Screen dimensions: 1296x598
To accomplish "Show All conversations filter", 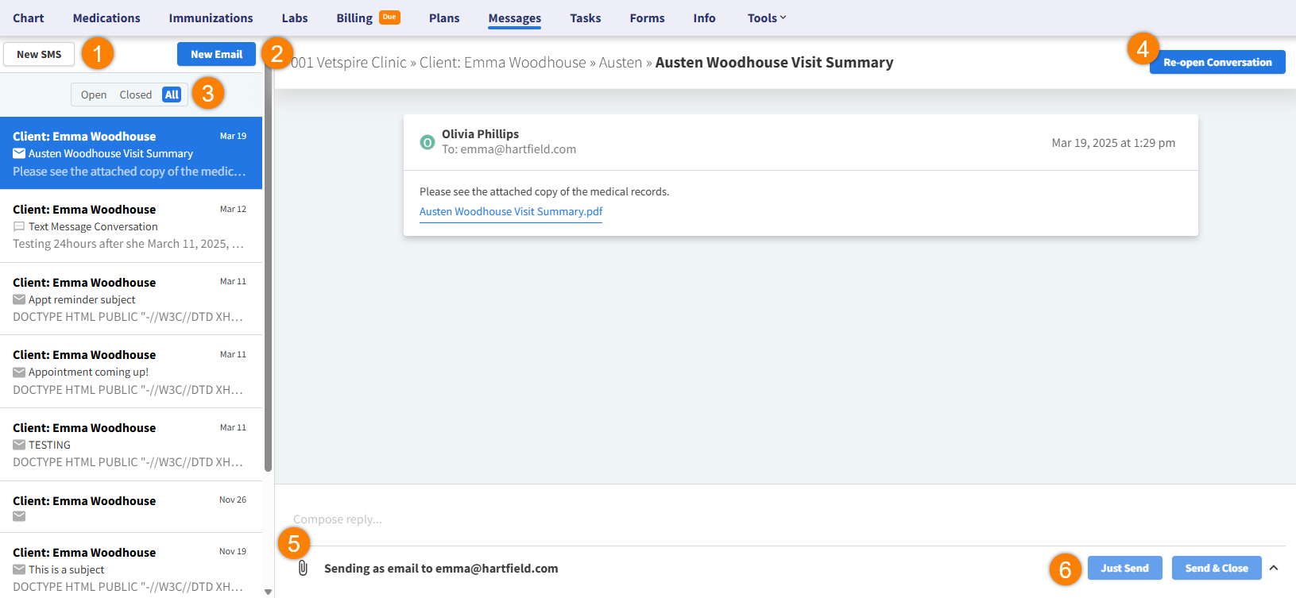I will click(x=172, y=95).
